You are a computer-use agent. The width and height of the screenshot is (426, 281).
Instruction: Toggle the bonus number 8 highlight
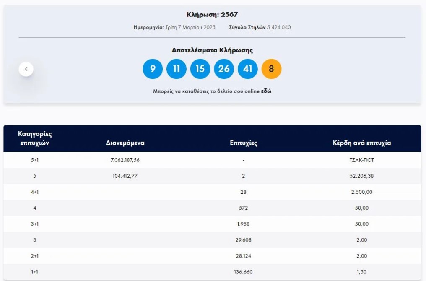pos(272,69)
